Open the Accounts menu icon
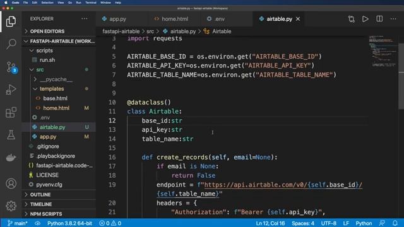The image size is (404, 227). (11, 183)
